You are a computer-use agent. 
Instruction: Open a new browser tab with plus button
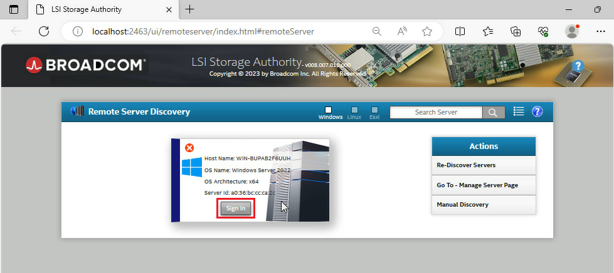[189, 9]
